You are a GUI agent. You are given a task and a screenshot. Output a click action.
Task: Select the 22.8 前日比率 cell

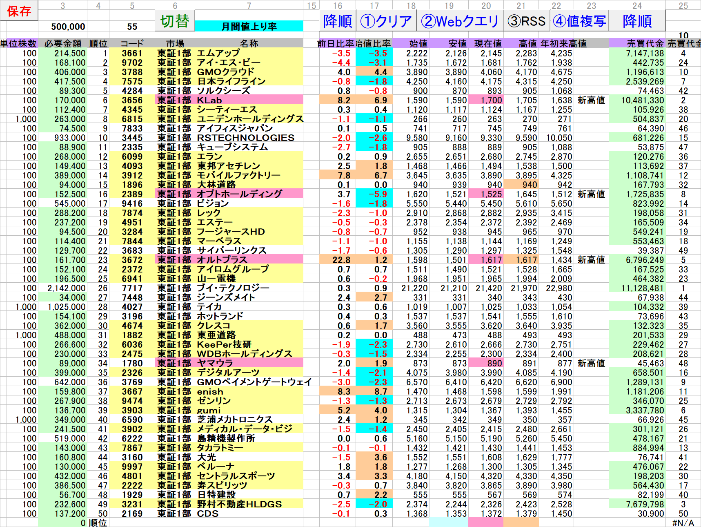click(337, 260)
